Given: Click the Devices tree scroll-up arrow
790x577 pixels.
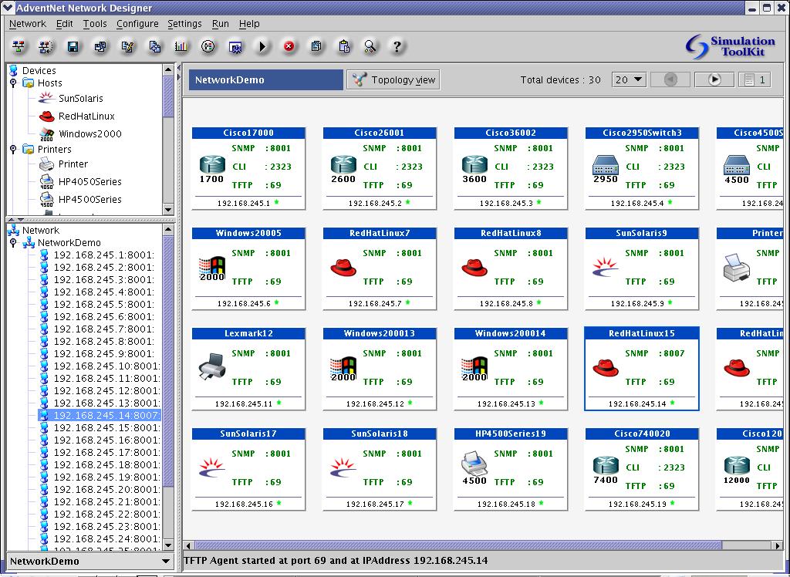Looking at the screenshot, I should click(x=168, y=69).
